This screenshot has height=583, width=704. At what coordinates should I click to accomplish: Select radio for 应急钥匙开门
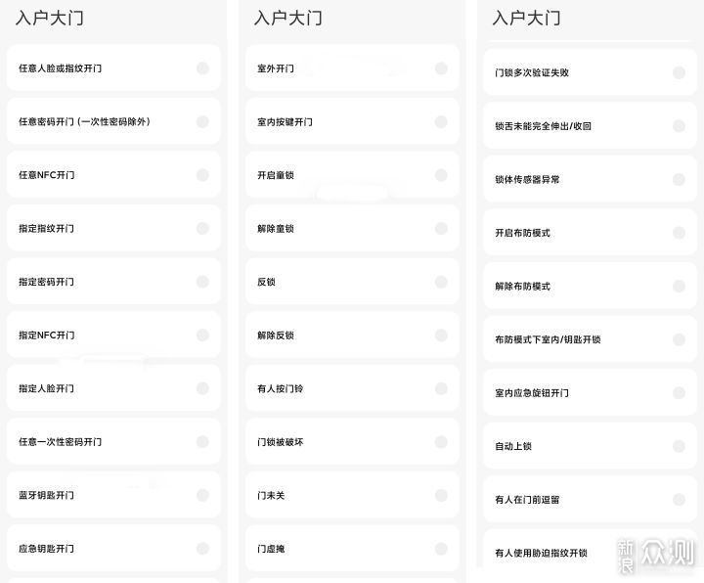pyautogui.click(x=202, y=549)
